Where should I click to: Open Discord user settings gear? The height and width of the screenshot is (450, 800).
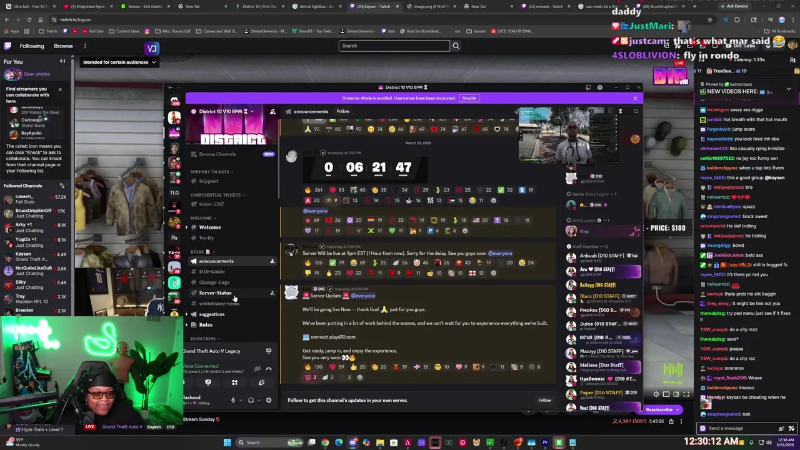269,400
